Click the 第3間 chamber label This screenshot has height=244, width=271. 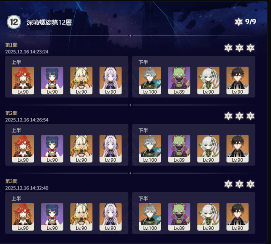[x=11, y=181]
